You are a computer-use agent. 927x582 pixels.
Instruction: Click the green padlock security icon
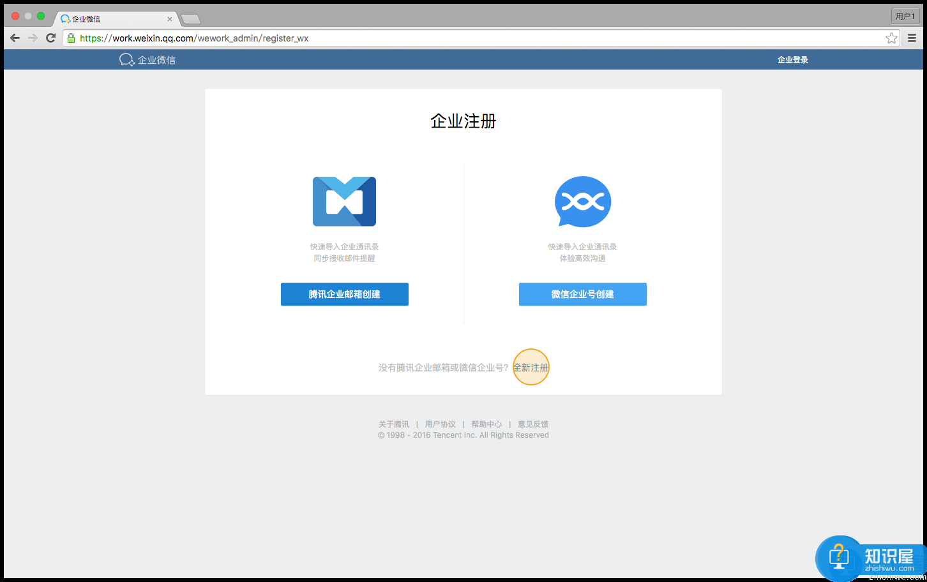(72, 38)
